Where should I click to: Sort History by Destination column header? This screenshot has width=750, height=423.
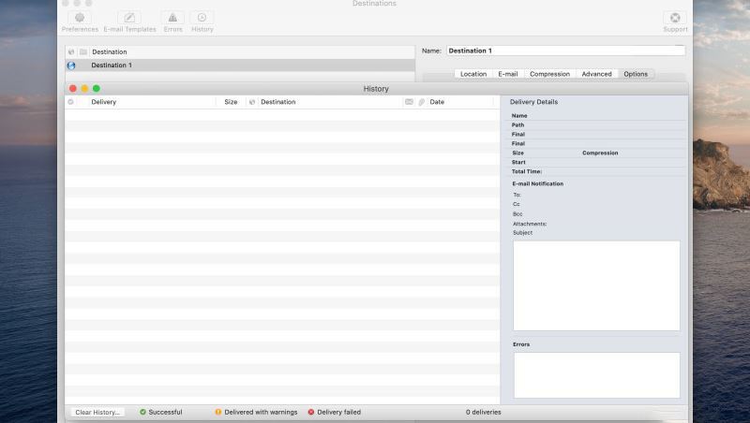[277, 102]
